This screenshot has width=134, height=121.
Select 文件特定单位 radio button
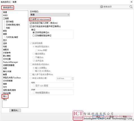(x=34, y=33)
